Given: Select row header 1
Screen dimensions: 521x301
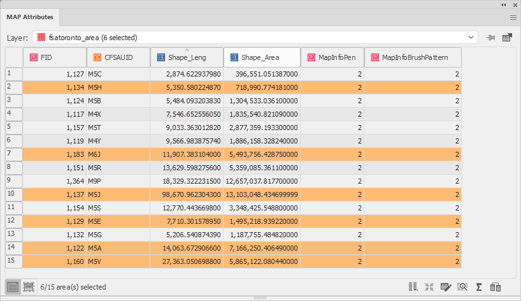Looking at the screenshot, I should coord(14,74).
